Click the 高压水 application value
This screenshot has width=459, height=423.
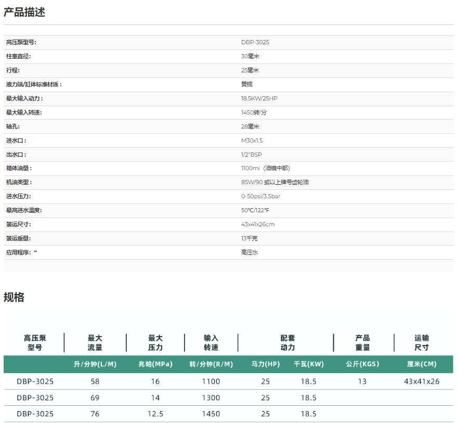click(250, 252)
